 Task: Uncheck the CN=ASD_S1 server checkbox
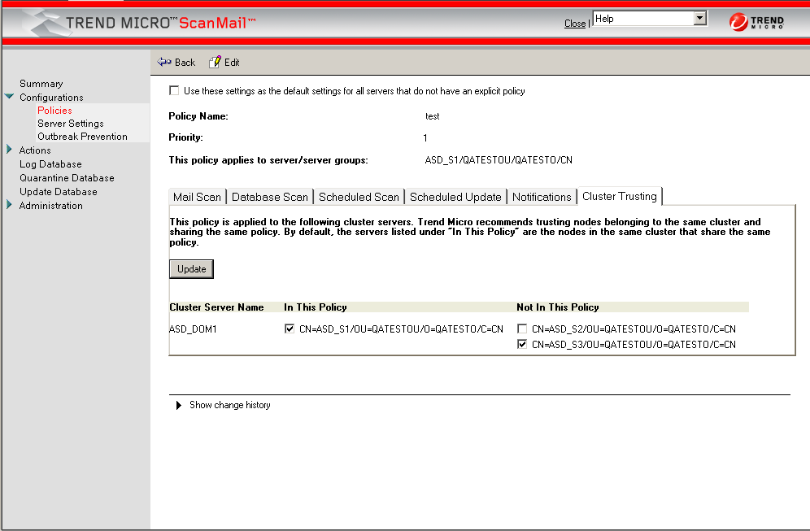(290, 329)
